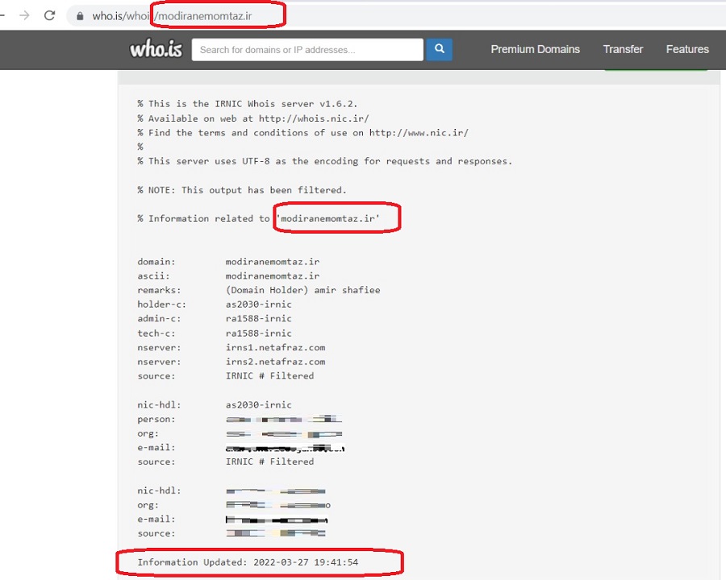Click the terms and conditions nic.ir line
This screenshot has width=726, height=580.
click(x=302, y=133)
